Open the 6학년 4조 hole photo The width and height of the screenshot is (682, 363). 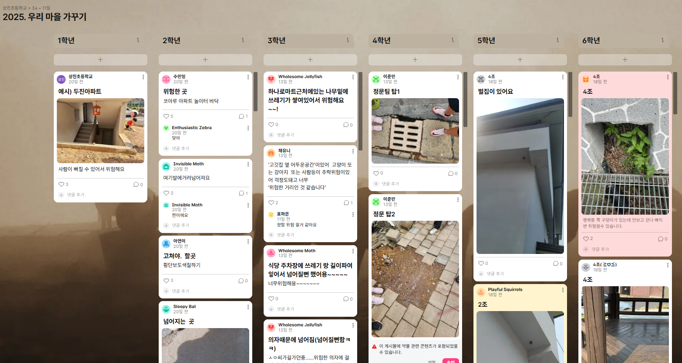click(x=625, y=157)
